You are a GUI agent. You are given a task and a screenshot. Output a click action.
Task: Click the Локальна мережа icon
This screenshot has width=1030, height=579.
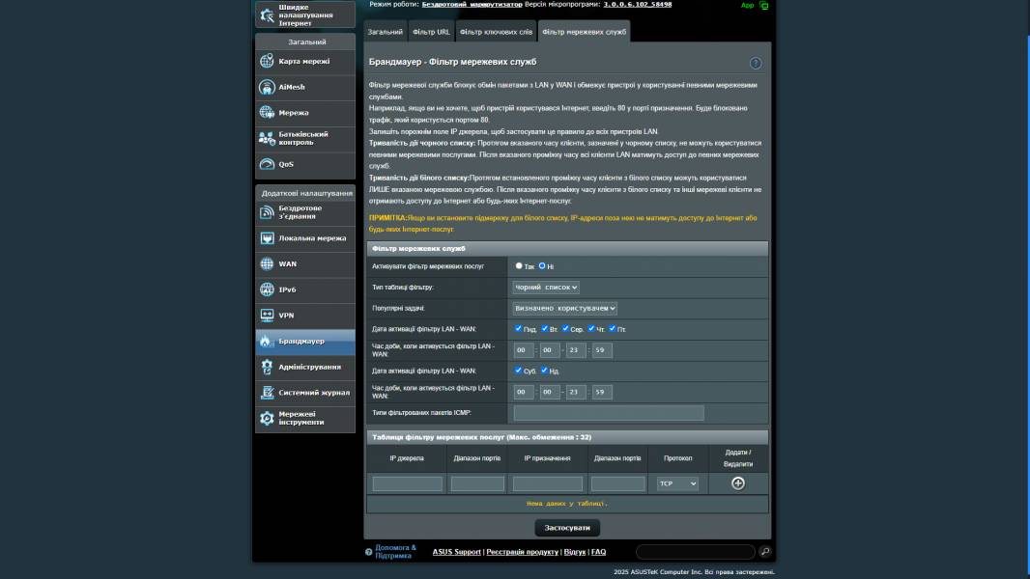267,238
